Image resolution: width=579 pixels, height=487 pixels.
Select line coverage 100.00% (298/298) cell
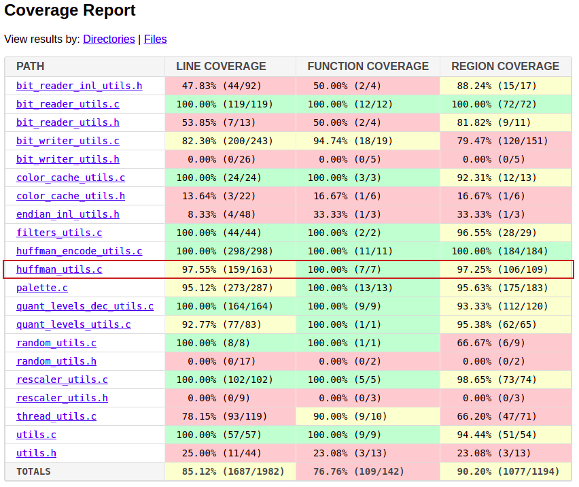coord(230,251)
